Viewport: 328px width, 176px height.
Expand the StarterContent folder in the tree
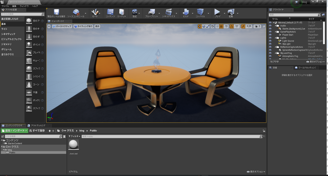[x=3, y=143]
